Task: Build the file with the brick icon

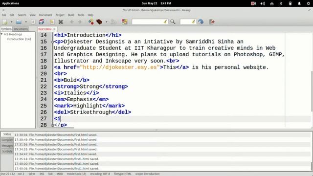Action: (99, 22)
